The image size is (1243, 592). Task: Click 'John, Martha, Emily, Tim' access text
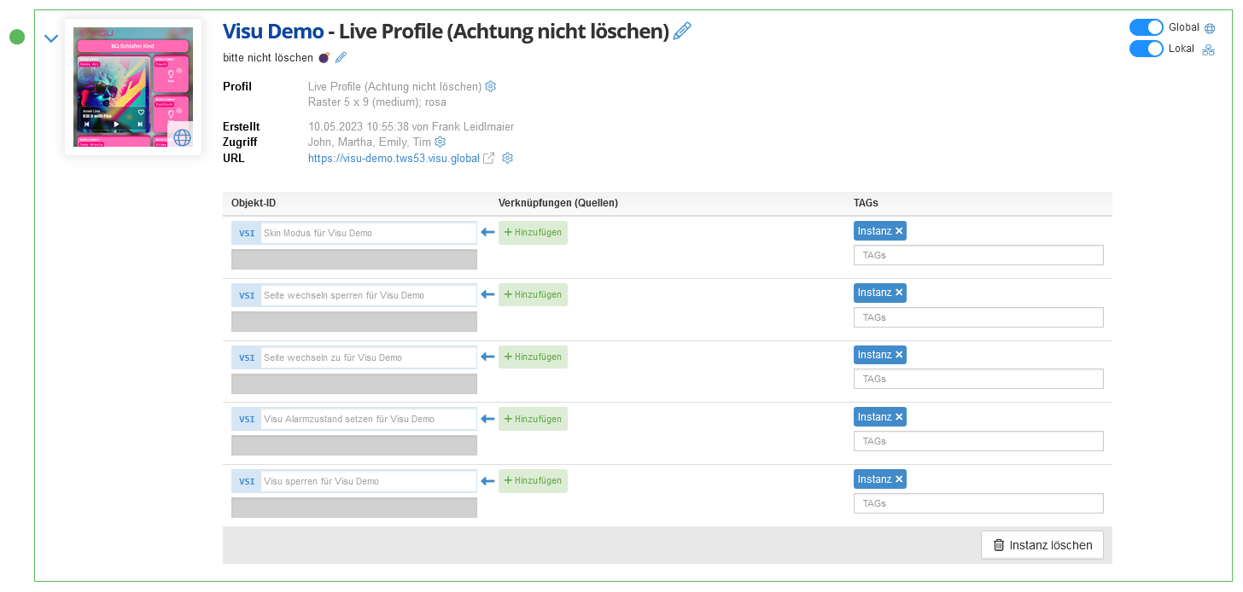tap(370, 142)
